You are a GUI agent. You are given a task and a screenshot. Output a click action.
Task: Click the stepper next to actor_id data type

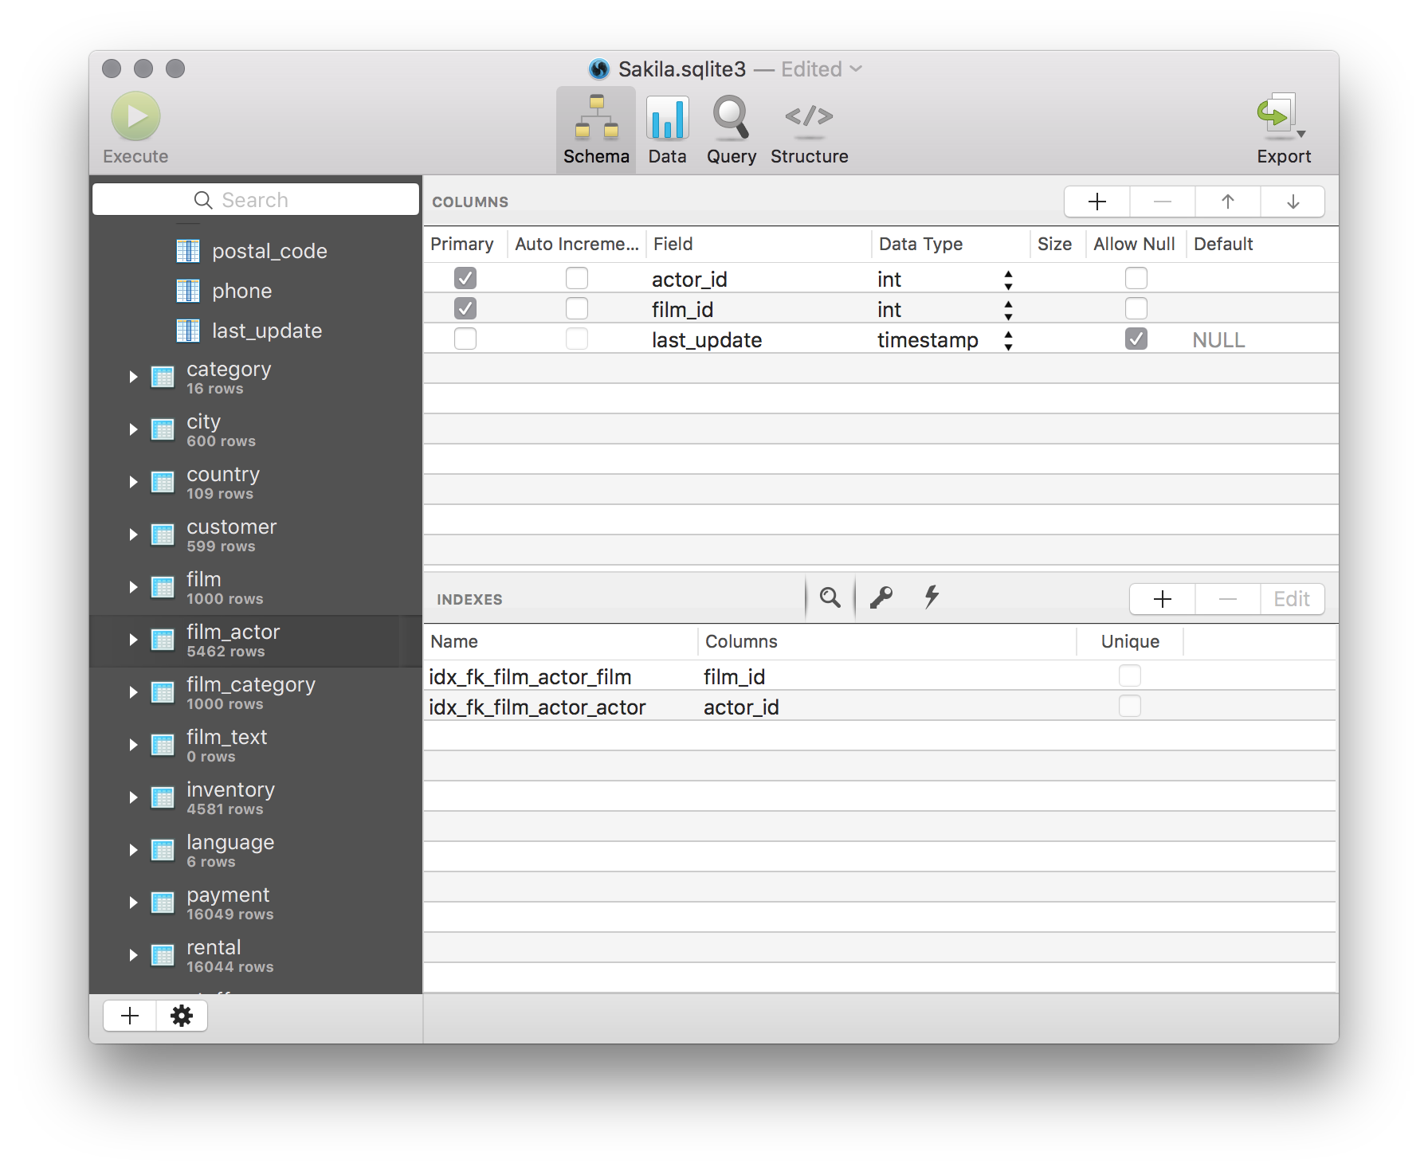click(1007, 278)
